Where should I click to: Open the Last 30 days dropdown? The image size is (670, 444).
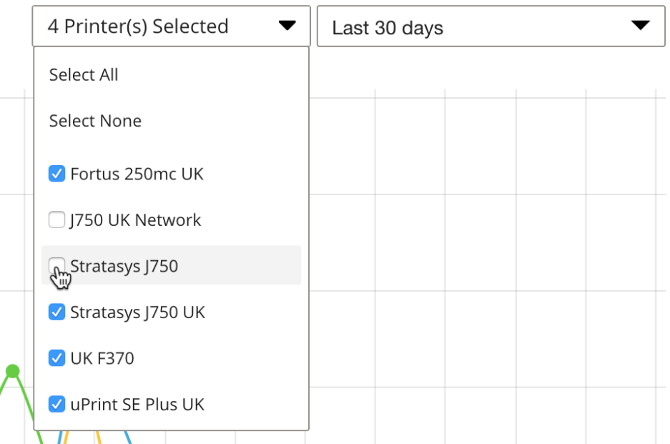(x=491, y=26)
